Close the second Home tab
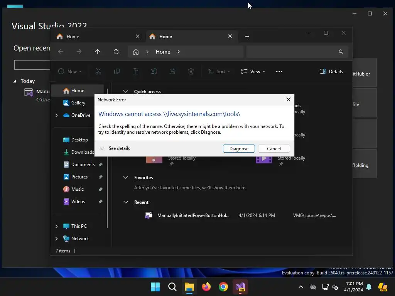This screenshot has height=296, width=395. pyautogui.click(x=230, y=36)
